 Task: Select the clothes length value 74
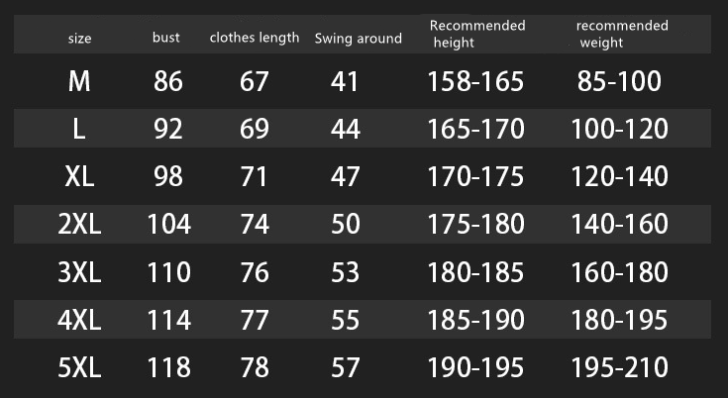(x=255, y=224)
